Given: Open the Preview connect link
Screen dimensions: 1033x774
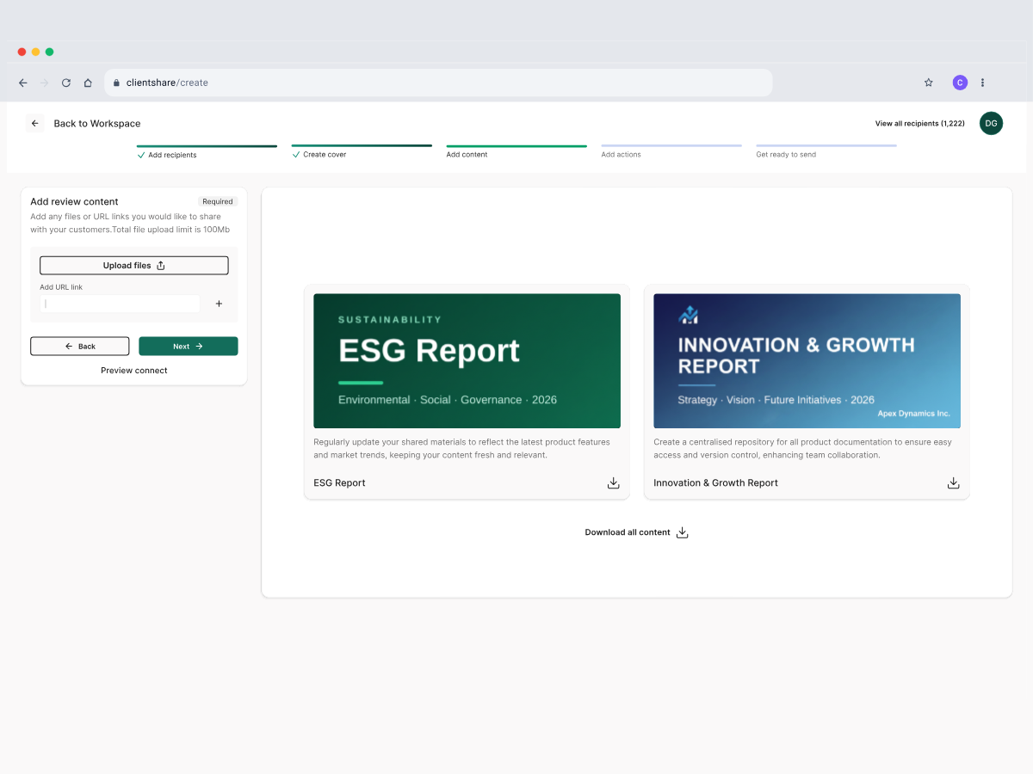Looking at the screenshot, I should [x=134, y=371].
